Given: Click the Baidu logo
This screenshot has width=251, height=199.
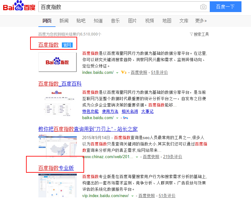Looking at the screenshot, I should [x=19, y=6].
